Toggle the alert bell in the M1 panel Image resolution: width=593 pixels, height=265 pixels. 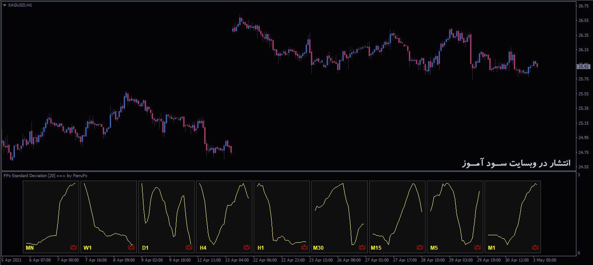pos(534,247)
